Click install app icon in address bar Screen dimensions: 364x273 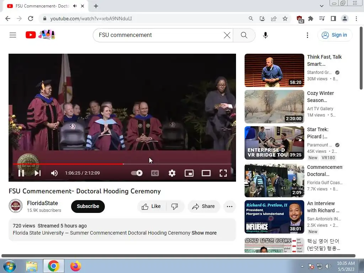(x=262, y=18)
